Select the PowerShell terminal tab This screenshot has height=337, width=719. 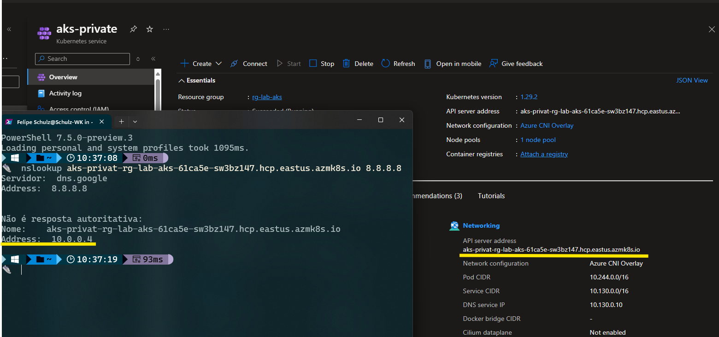pyautogui.click(x=55, y=122)
